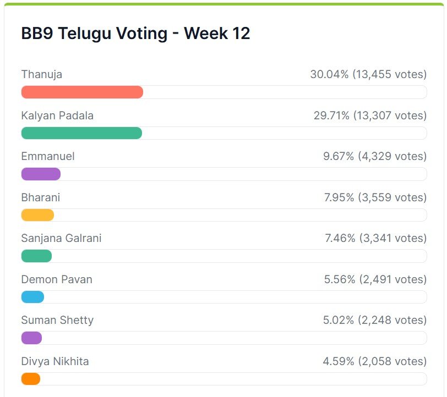Viewport: 447px width, 397px height.
Task: Click Sanjana Galrani's green progress bar
Action: [36, 256]
